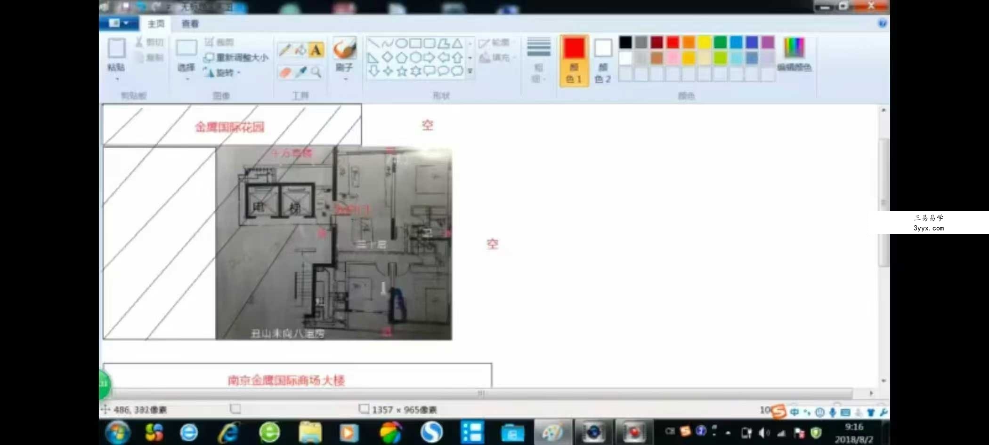Image resolution: width=989 pixels, height=445 pixels.
Task: Select the Pencil tool
Action: [x=284, y=50]
